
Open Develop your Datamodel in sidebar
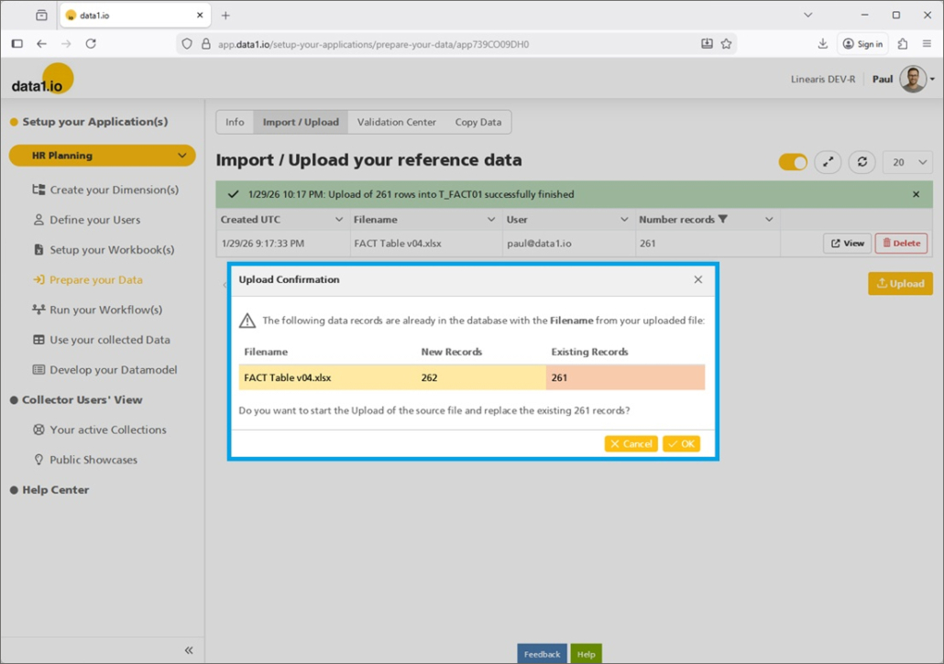pyautogui.click(x=113, y=370)
